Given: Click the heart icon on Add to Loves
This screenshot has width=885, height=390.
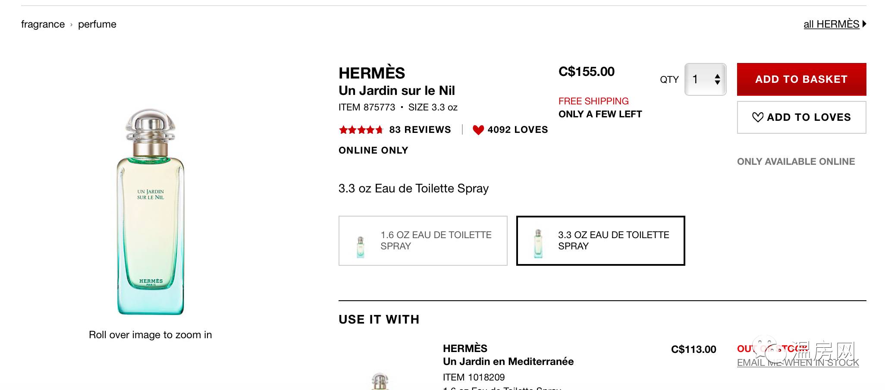Looking at the screenshot, I should (757, 117).
